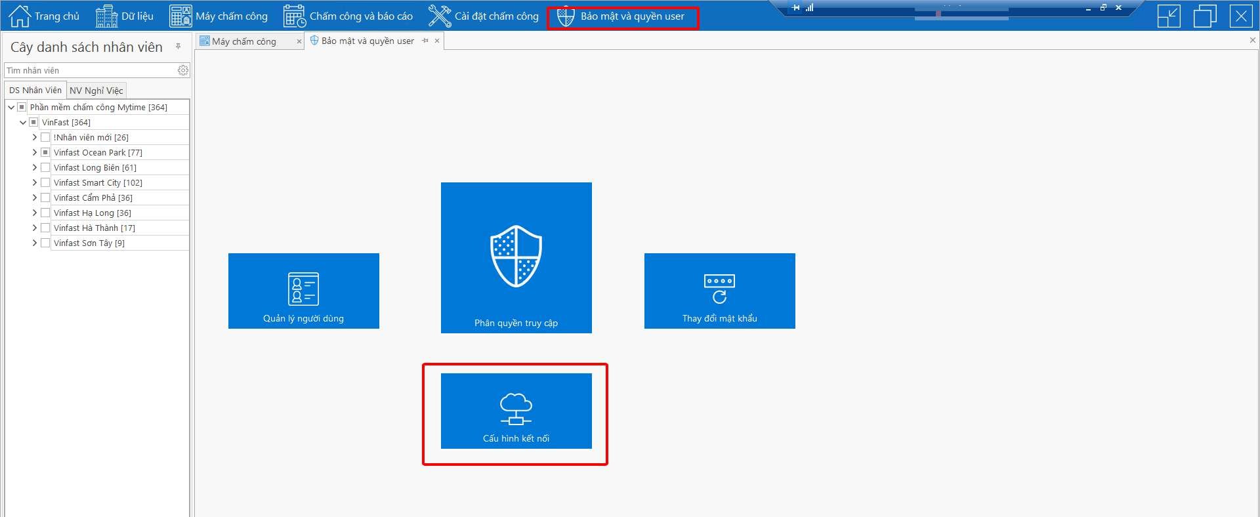
Task: Click the Tìm nhân viên search field
Action: point(91,70)
